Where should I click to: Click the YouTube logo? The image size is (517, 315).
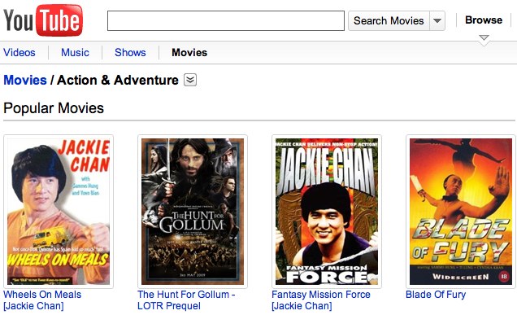(x=43, y=20)
